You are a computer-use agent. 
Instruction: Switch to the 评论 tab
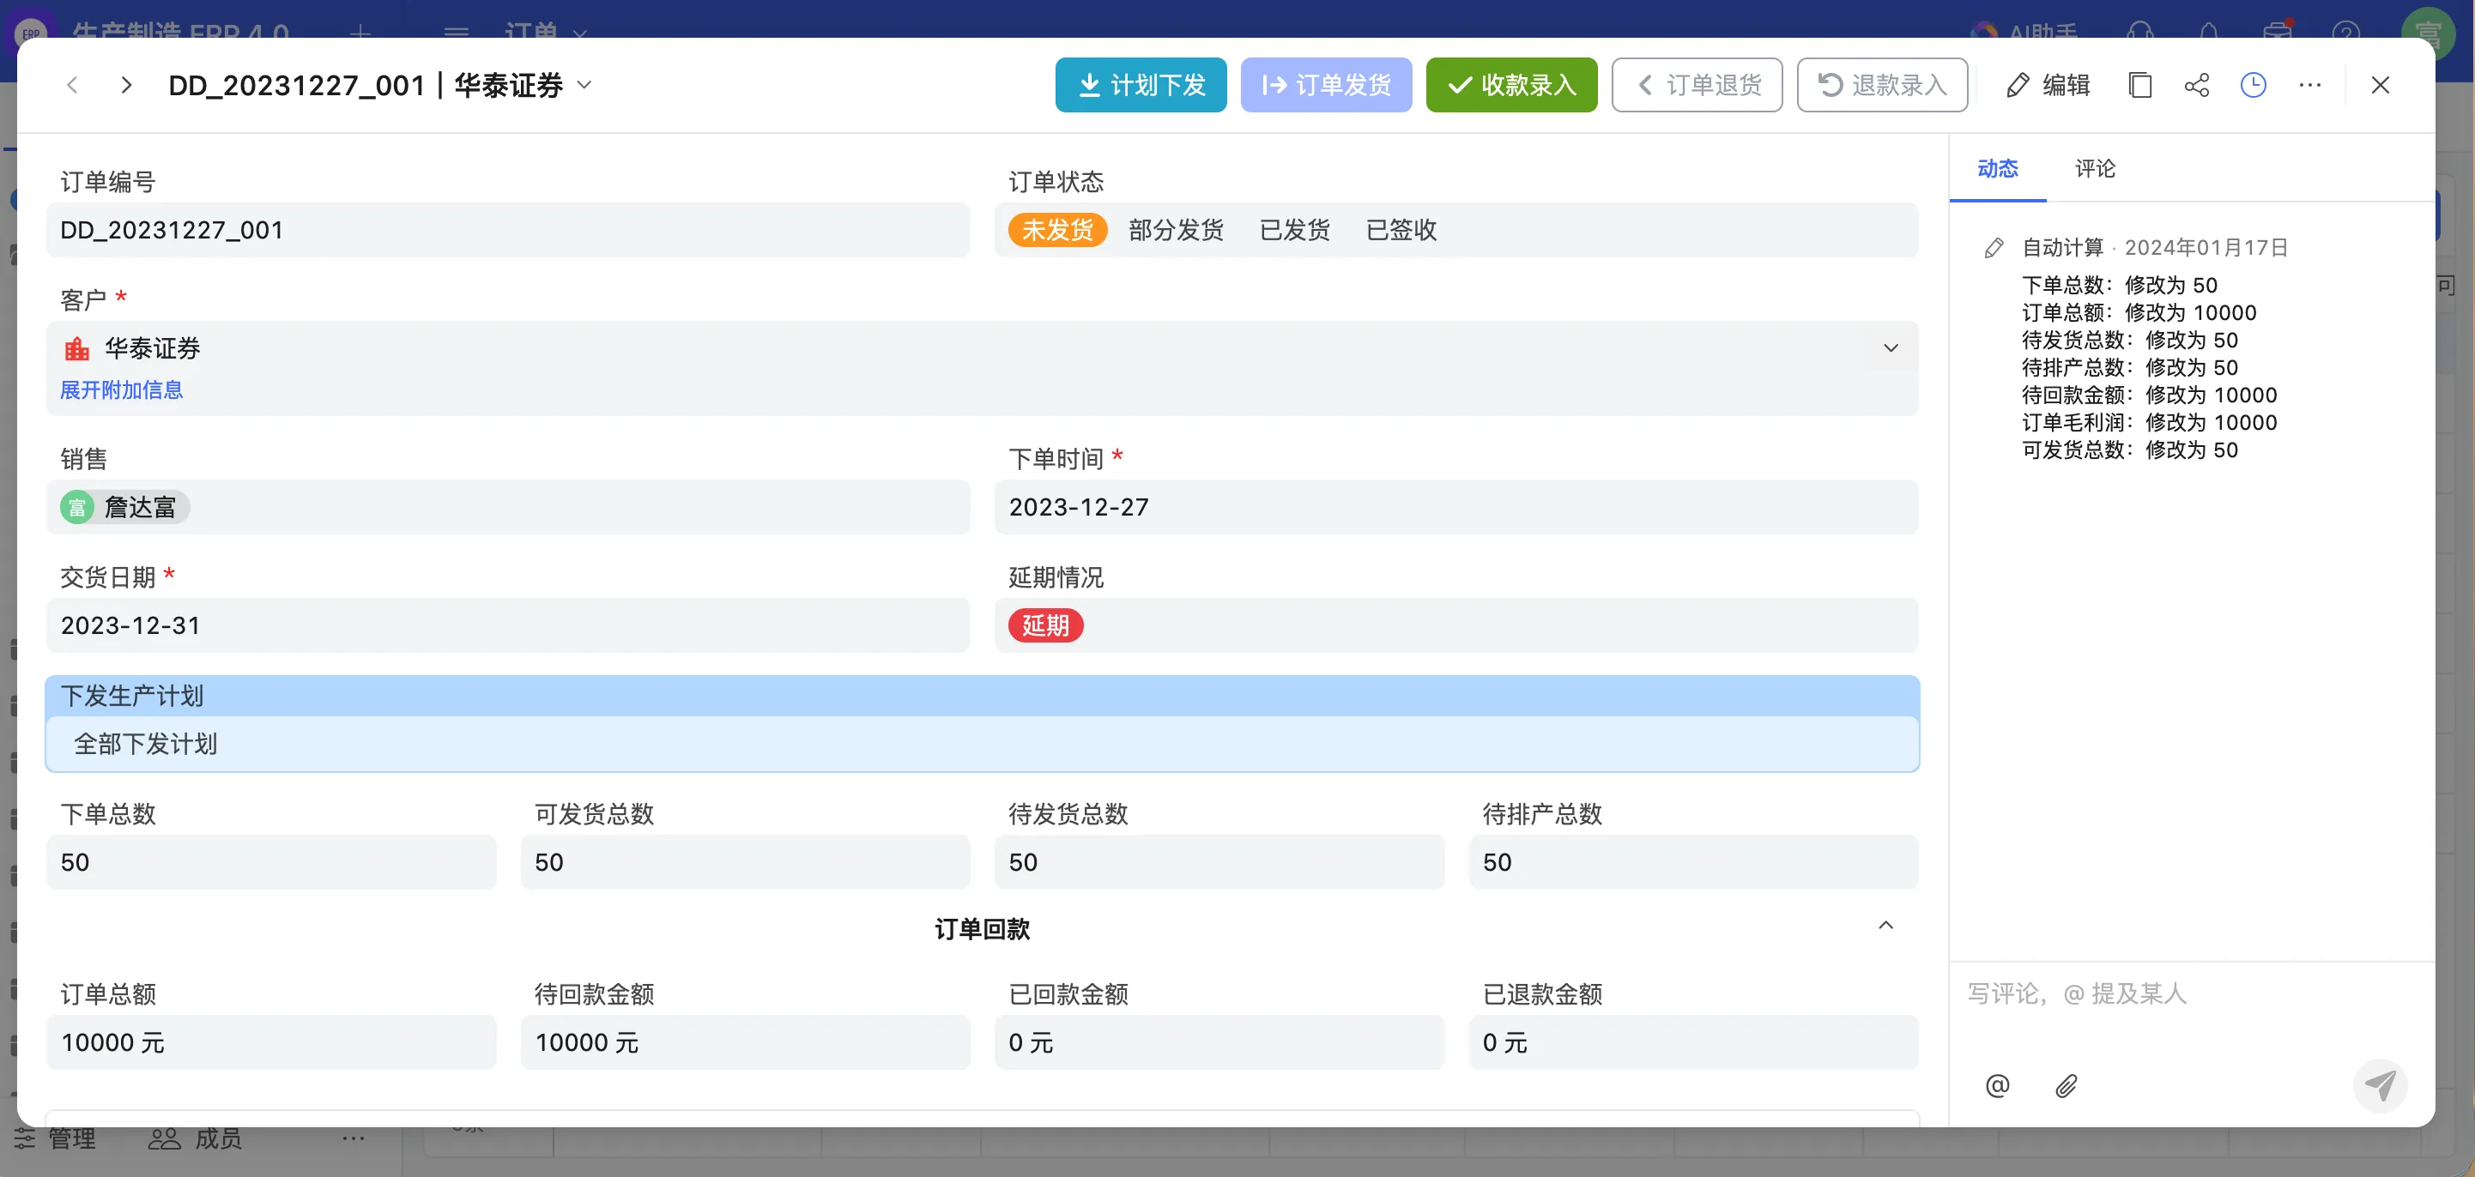(2095, 169)
